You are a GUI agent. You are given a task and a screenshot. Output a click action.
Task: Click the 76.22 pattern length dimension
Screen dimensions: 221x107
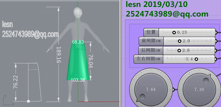point(16,82)
